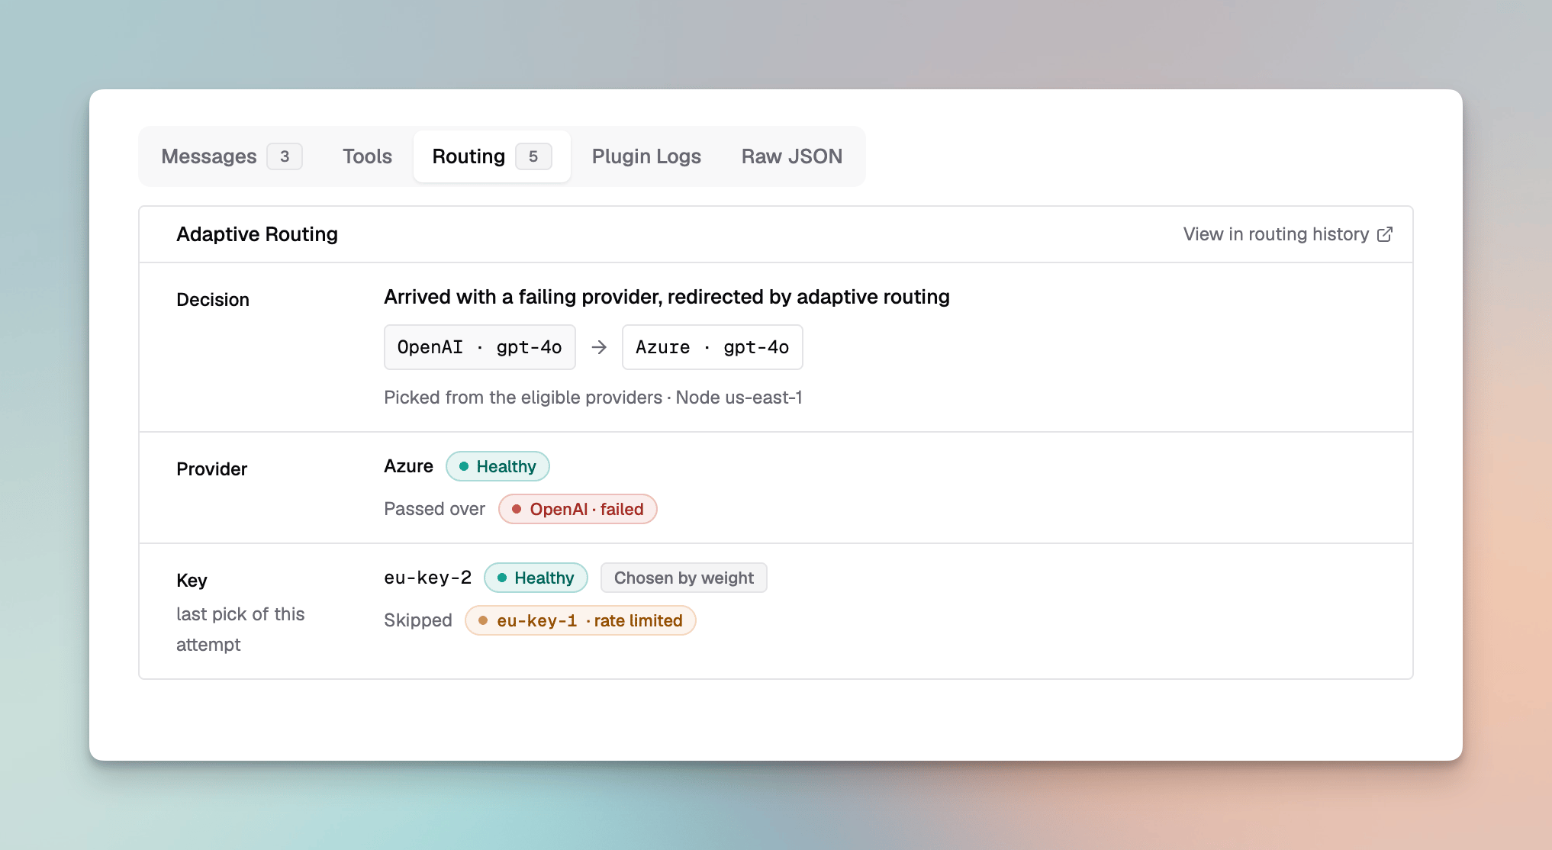Click the eu-key-1 · rate limited badge

(580, 620)
